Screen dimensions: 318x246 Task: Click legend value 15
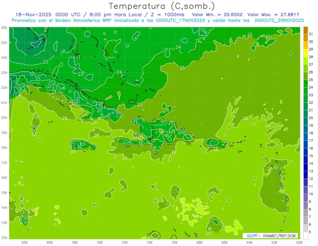pos(311,156)
